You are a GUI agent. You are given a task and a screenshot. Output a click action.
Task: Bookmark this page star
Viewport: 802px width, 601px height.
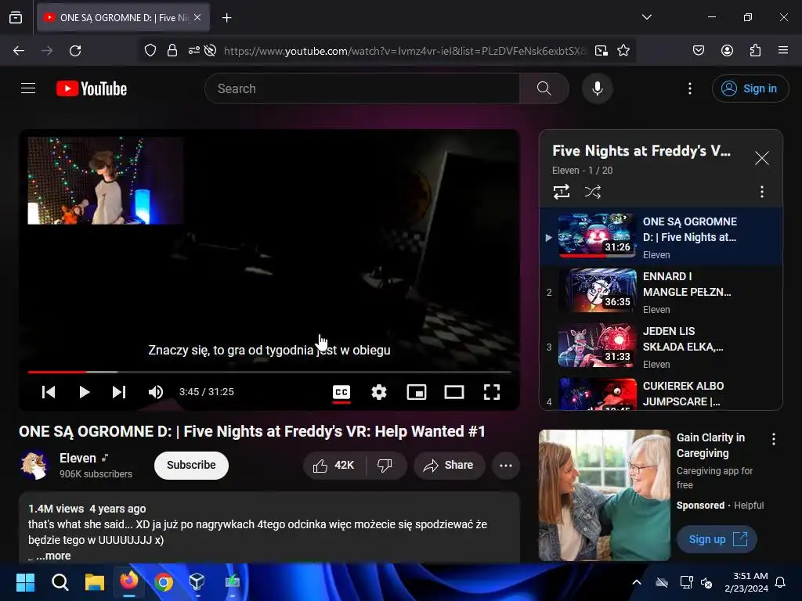623,51
